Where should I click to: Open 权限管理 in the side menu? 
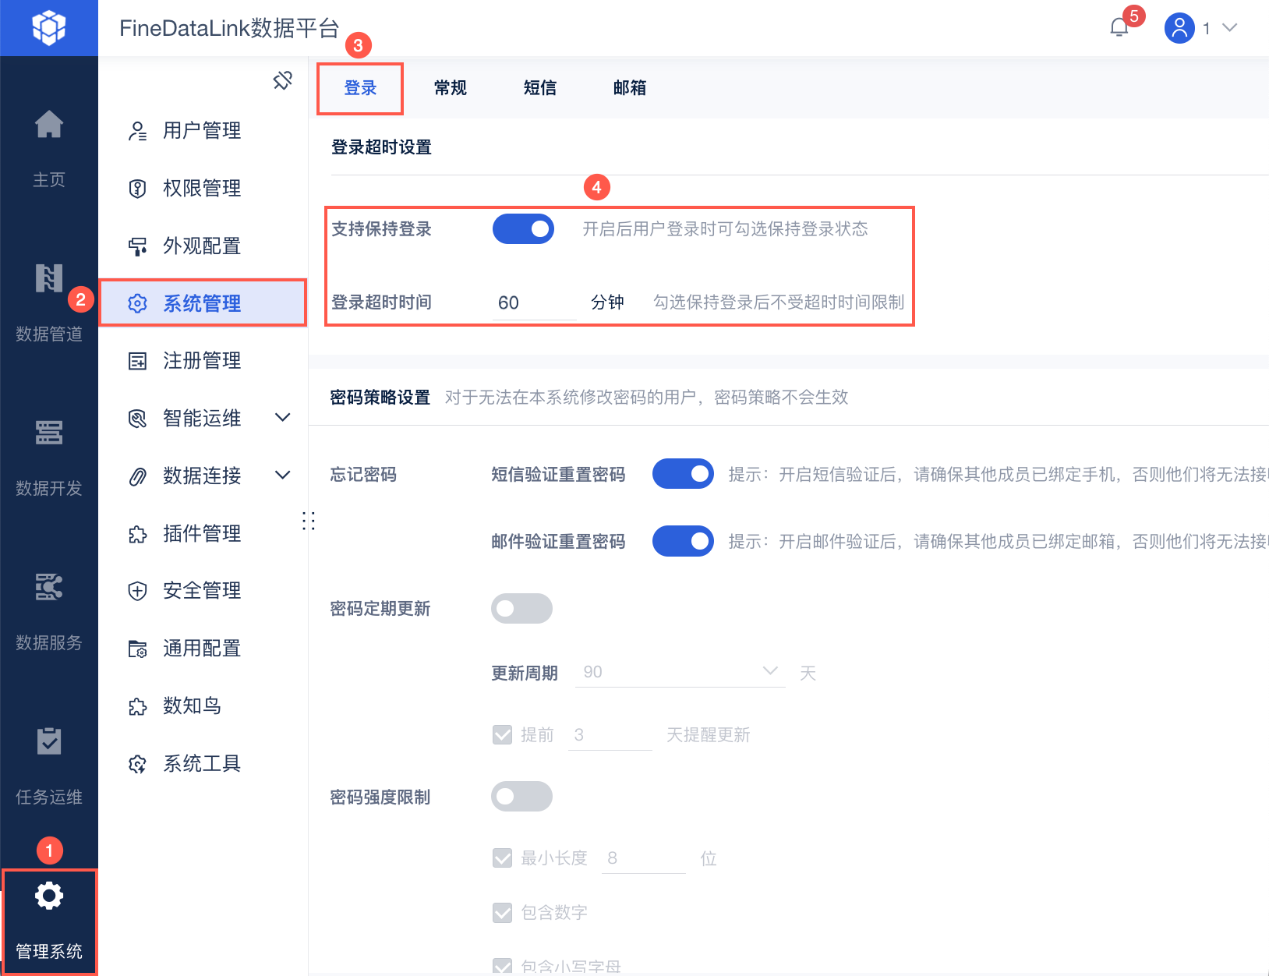tap(203, 189)
